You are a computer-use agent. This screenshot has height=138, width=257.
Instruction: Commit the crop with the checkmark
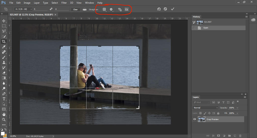172,9
